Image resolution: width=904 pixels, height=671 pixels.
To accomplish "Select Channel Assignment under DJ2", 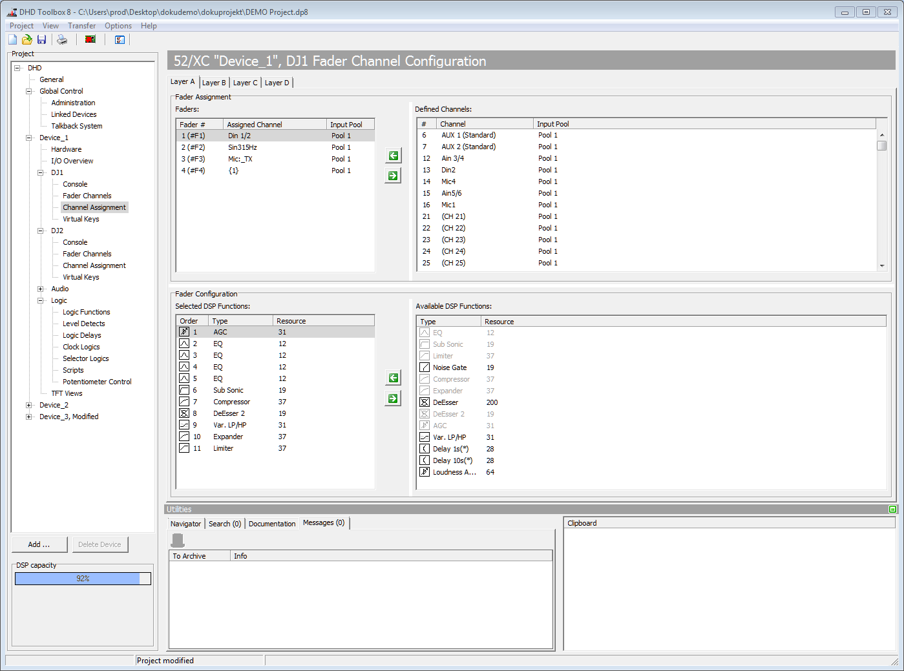I will tap(94, 265).
